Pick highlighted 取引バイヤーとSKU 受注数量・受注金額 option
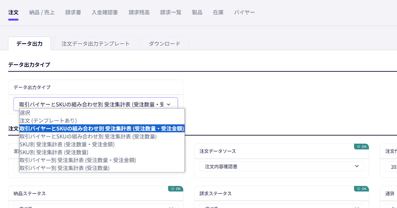 point(102,128)
